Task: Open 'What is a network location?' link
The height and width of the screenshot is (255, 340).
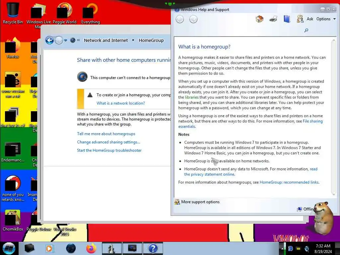Action: pos(121,103)
